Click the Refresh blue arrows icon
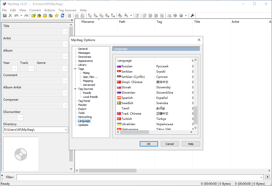Image resolution: width=272 pixels, height=186 pixels. pyautogui.click(x=62, y=16)
